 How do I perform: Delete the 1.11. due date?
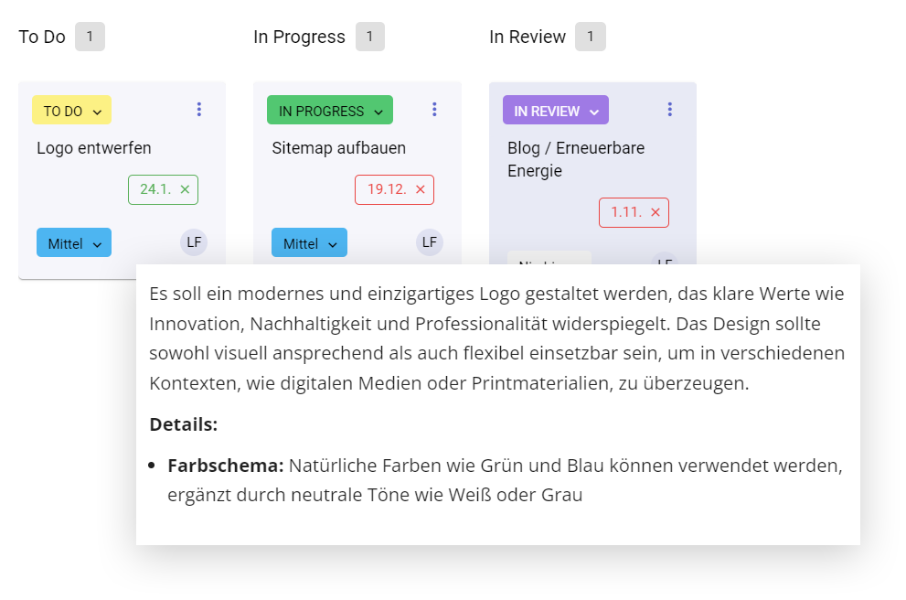click(x=656, y=212)
